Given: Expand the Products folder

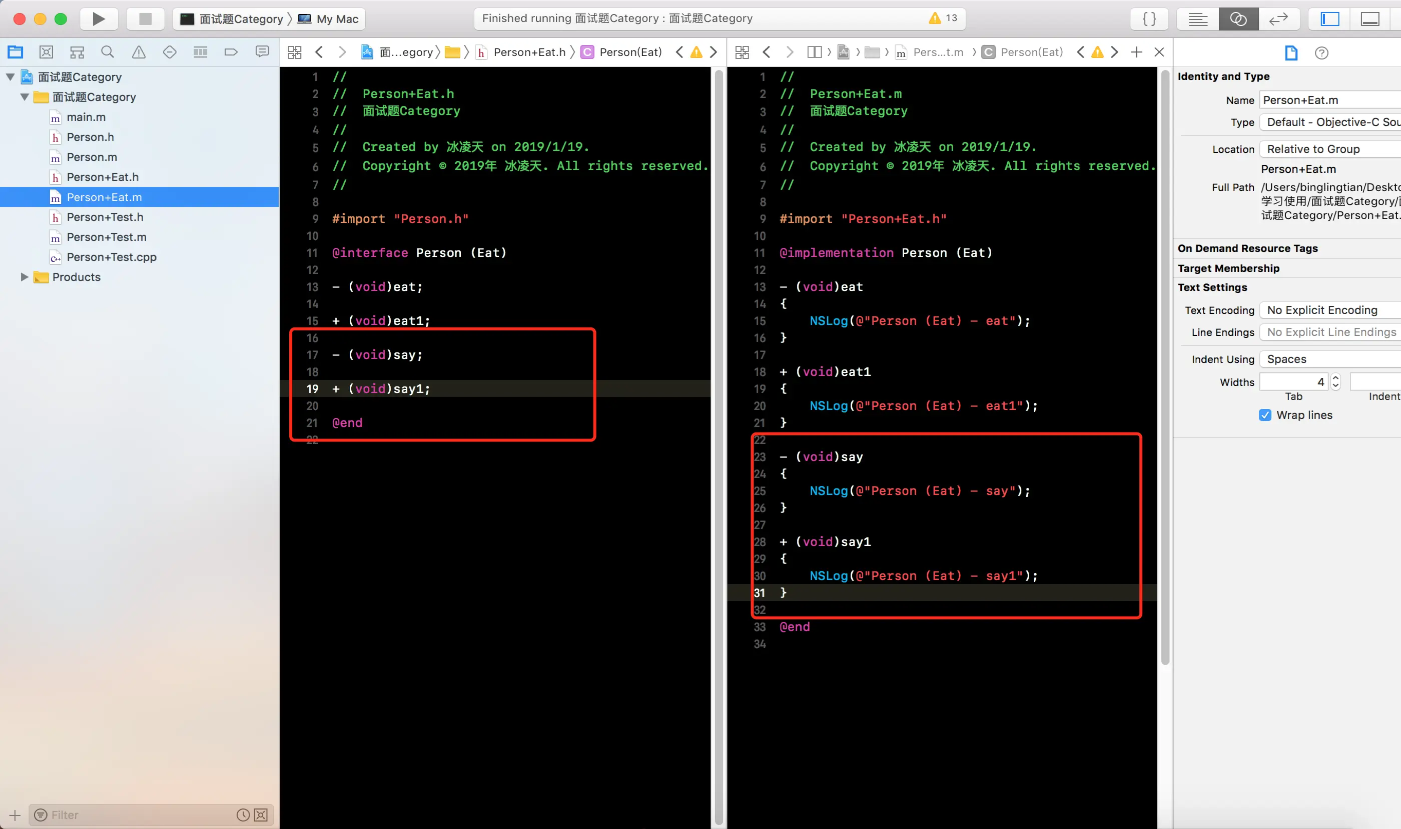Looking at the screenshot, I should click(24, 277).
